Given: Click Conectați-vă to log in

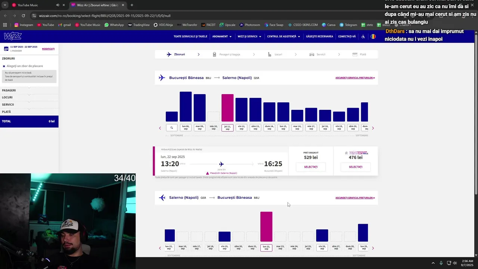Looking at the screenshot, I should (347, 37).
